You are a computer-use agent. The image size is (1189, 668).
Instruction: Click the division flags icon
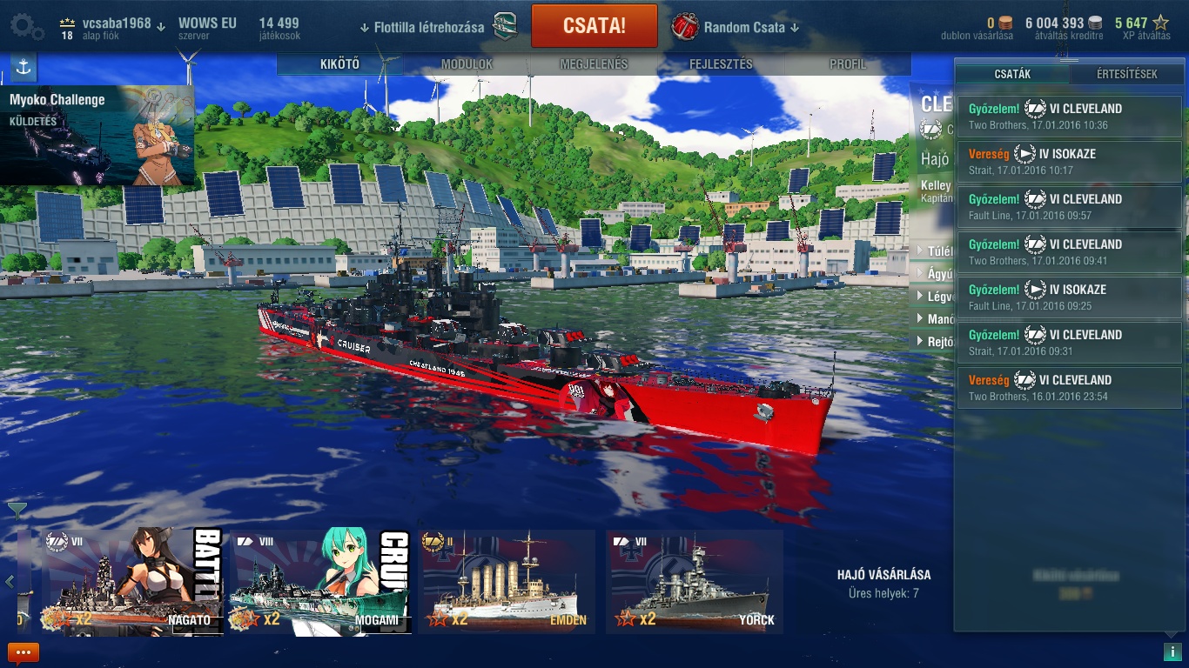[505, 26]
